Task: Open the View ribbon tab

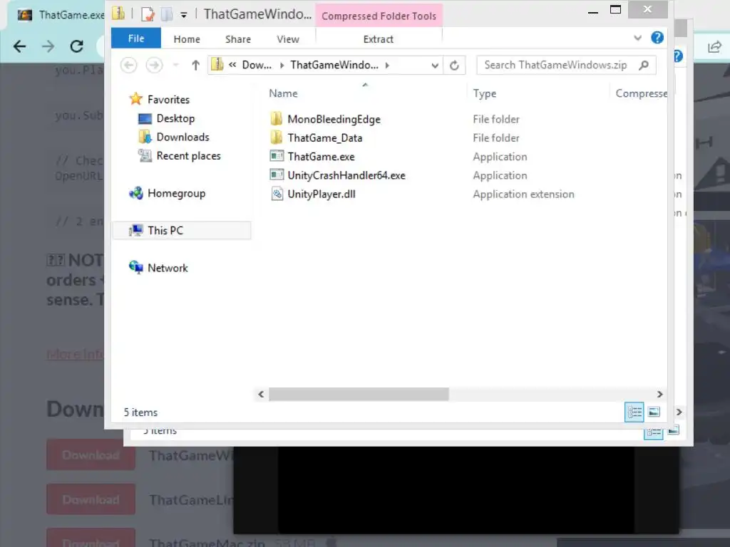Action: pos(288,39)
